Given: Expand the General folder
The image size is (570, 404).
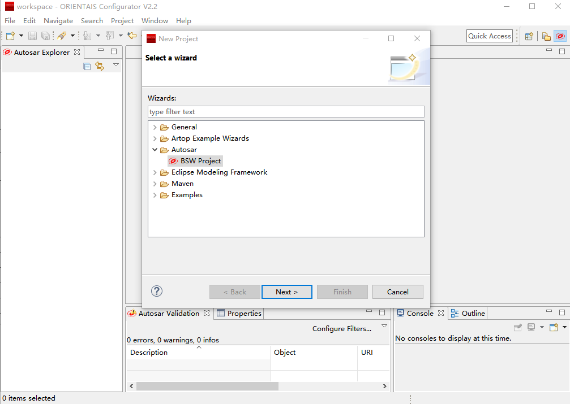Looking at the screenshot, I should 155,127.
